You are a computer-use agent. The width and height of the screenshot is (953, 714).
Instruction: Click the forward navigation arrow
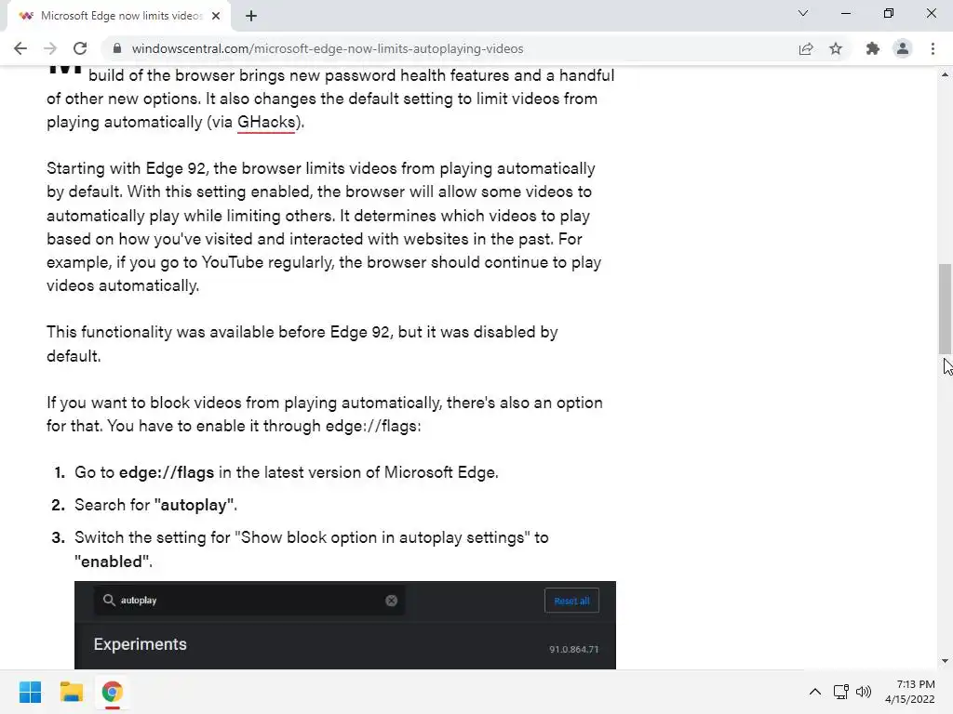(50, 48)
